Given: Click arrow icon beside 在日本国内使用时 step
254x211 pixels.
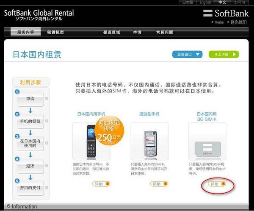Looking at the screenshot, I should click(47, 143).
